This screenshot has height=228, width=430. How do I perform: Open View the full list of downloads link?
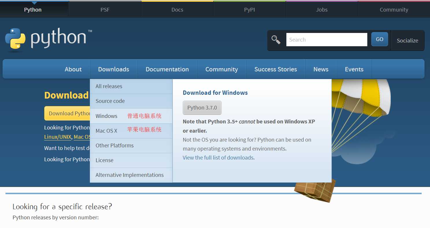click(x=218, y=157)
